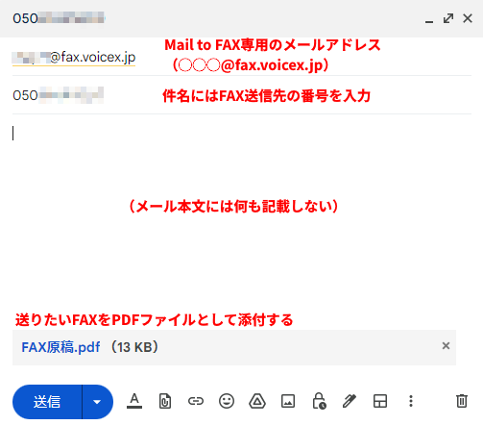This screenshot has height=425, width=483.
Task: Click the 送信 send button
Action: pos(47,402)
